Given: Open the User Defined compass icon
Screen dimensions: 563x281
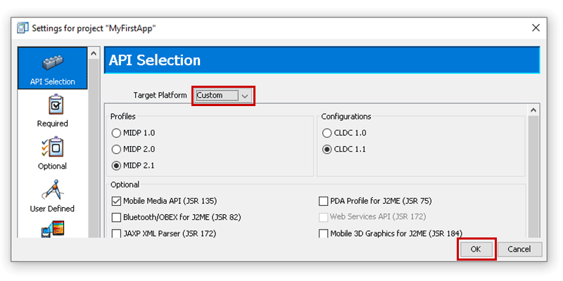Looking at the screenshot, I should pos(52,189).
